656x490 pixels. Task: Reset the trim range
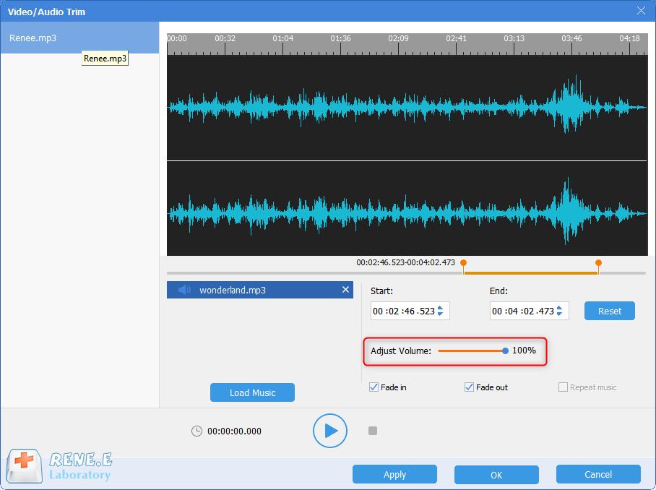[610, 311]
